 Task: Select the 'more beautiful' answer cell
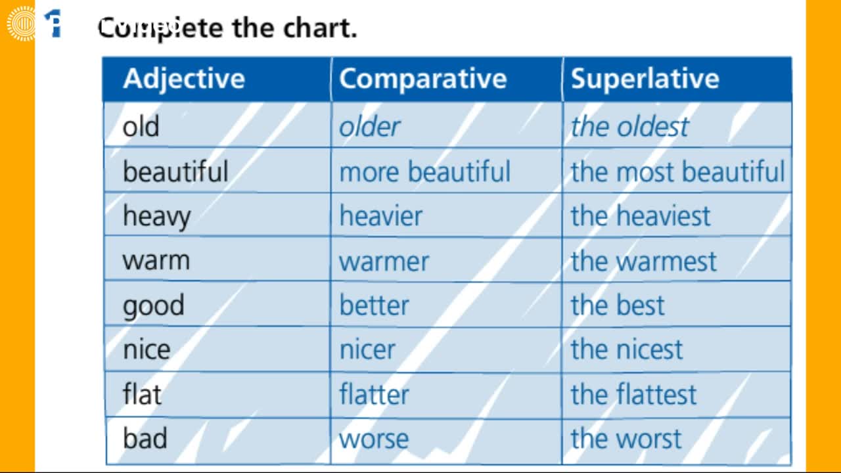tap(447, 171)
